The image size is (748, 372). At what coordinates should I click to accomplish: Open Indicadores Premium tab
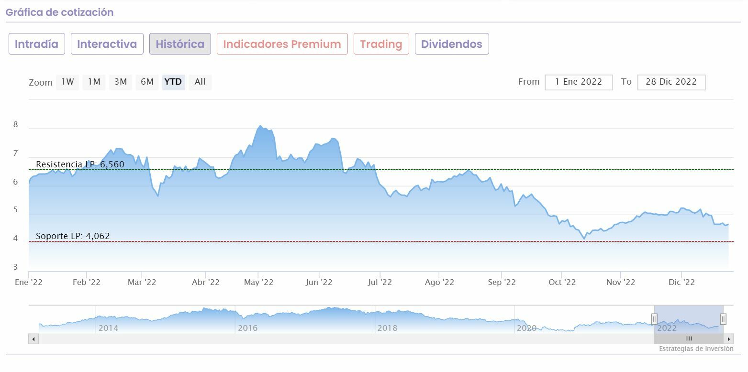pyautogui.click(x=282, y=44)
